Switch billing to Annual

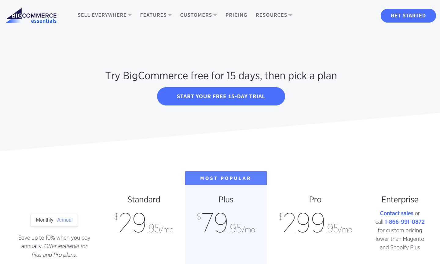coord(65,220)
